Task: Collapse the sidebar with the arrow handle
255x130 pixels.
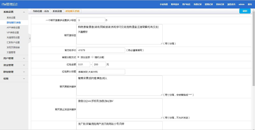Action: pyautogui.click(x=30, y=38)
